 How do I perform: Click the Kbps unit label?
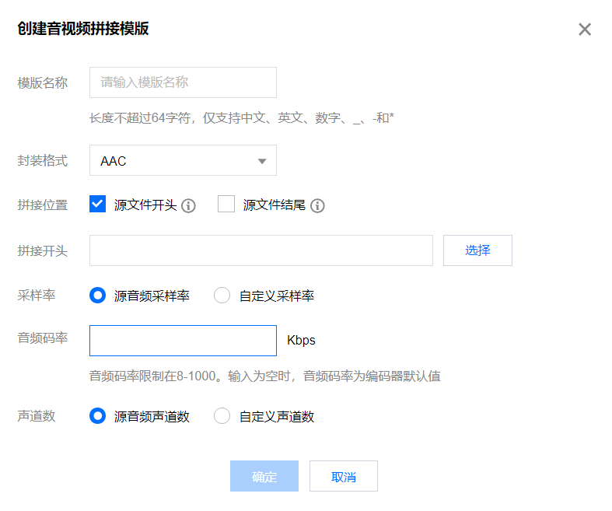pos(301,341)
